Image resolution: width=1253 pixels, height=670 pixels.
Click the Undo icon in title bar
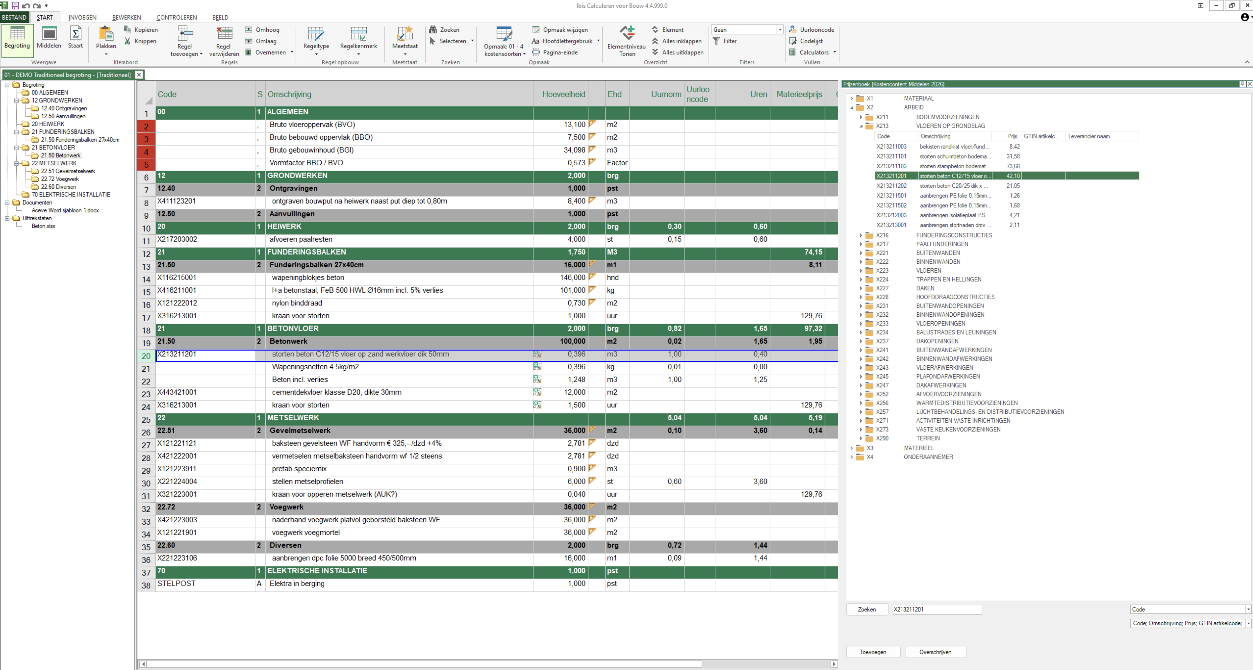(x=26, y=5)
